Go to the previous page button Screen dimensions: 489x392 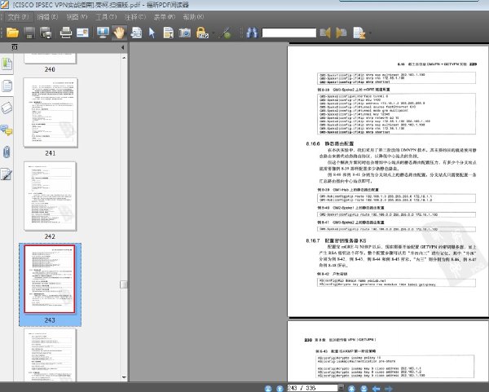coord(280,388)
